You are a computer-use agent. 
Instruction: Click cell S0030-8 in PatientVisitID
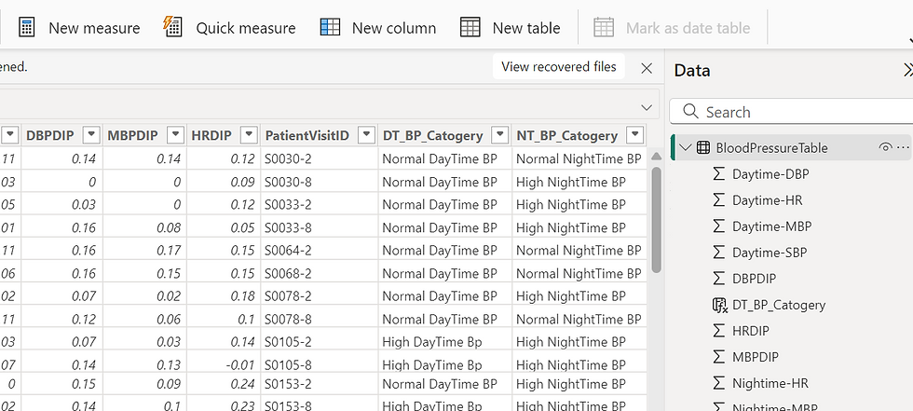[319, 182]
